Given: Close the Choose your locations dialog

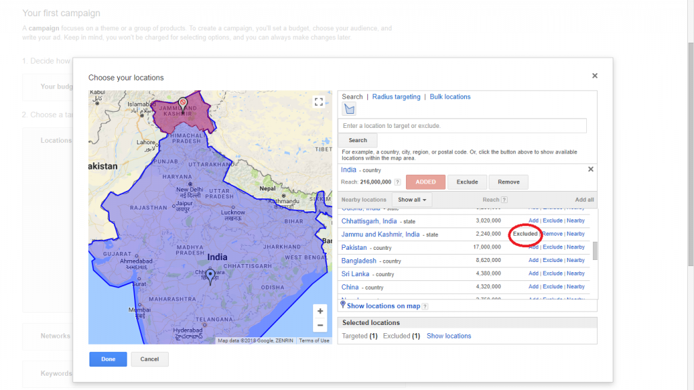Looking at the screenshot, I should [595, 76].
